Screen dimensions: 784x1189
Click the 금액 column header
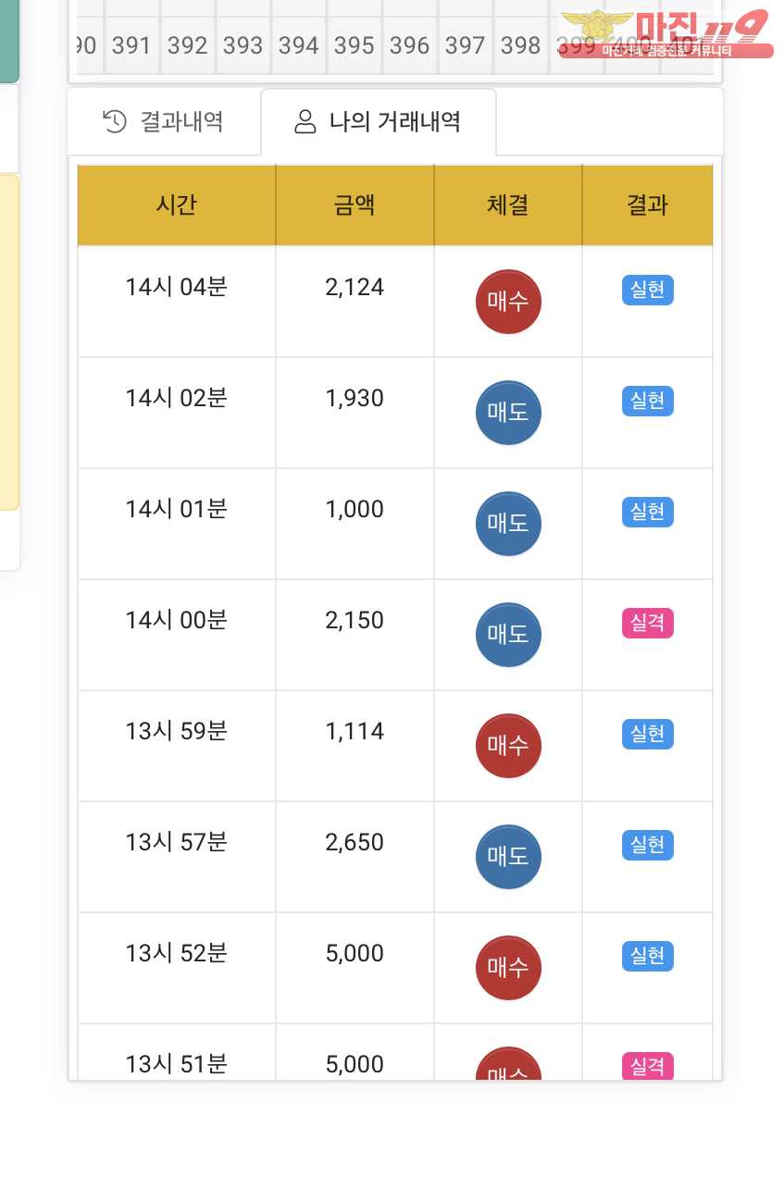(355, 204)
